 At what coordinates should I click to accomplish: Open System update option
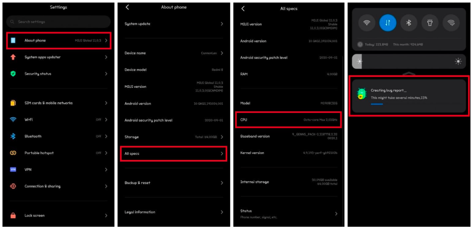[174, 24]
